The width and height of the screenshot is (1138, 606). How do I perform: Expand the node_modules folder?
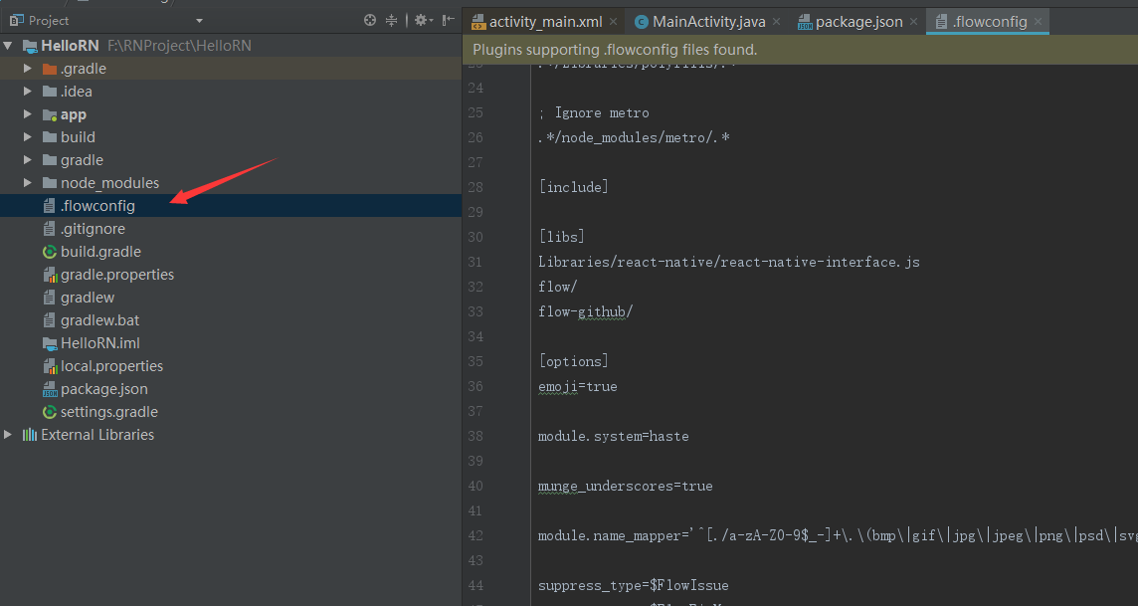29,183
